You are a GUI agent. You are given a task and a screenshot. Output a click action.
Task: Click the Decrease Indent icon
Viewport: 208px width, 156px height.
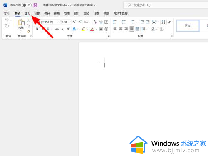(142, 22)
